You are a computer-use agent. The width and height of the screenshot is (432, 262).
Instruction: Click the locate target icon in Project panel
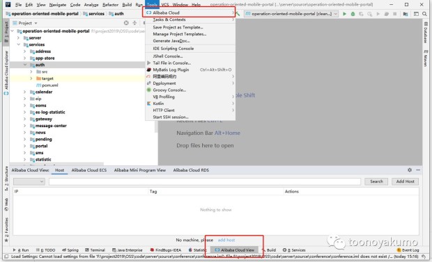pyautogui.click(x=126, y=23)
